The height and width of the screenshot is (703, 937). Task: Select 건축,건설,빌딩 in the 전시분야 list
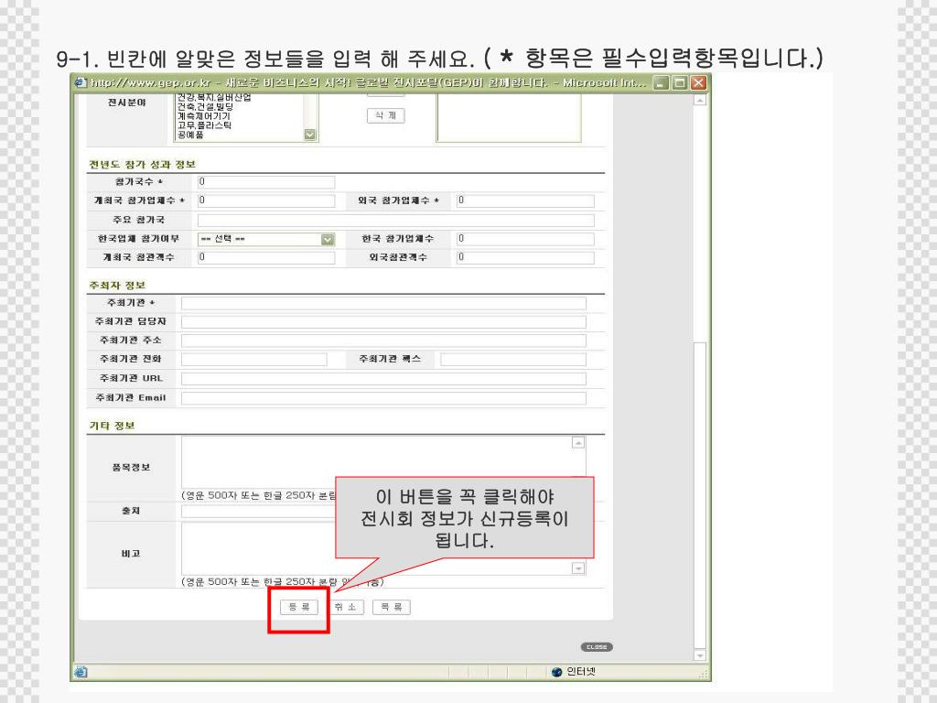[205, 106]
